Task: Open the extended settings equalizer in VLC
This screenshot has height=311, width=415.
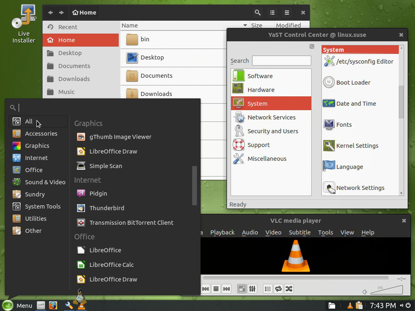Action: click(252, 289)
